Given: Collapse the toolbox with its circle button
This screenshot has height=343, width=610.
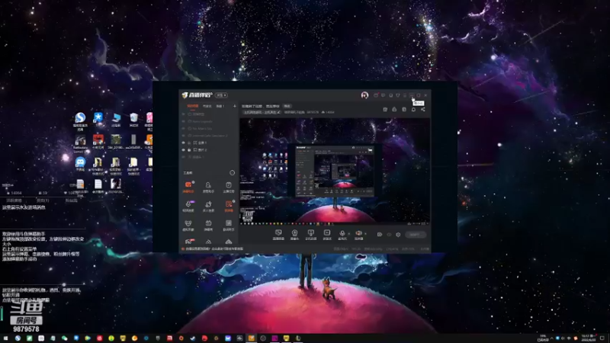Looking at the screenshot, I should 233,173.
